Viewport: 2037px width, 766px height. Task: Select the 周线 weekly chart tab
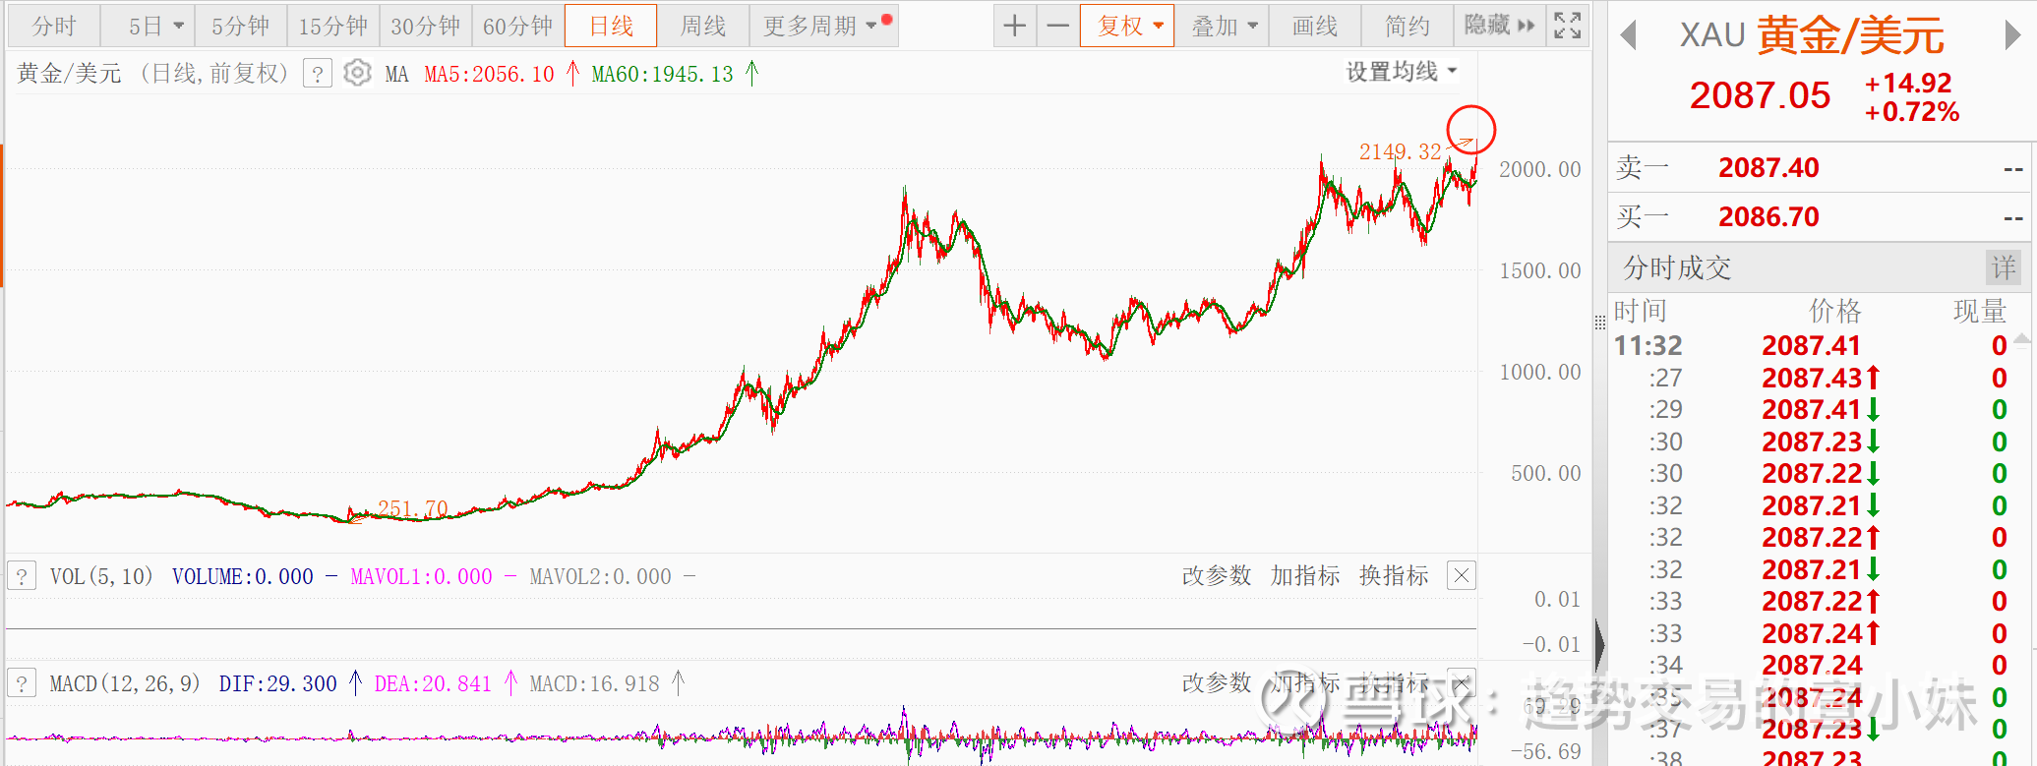point(703,26)
